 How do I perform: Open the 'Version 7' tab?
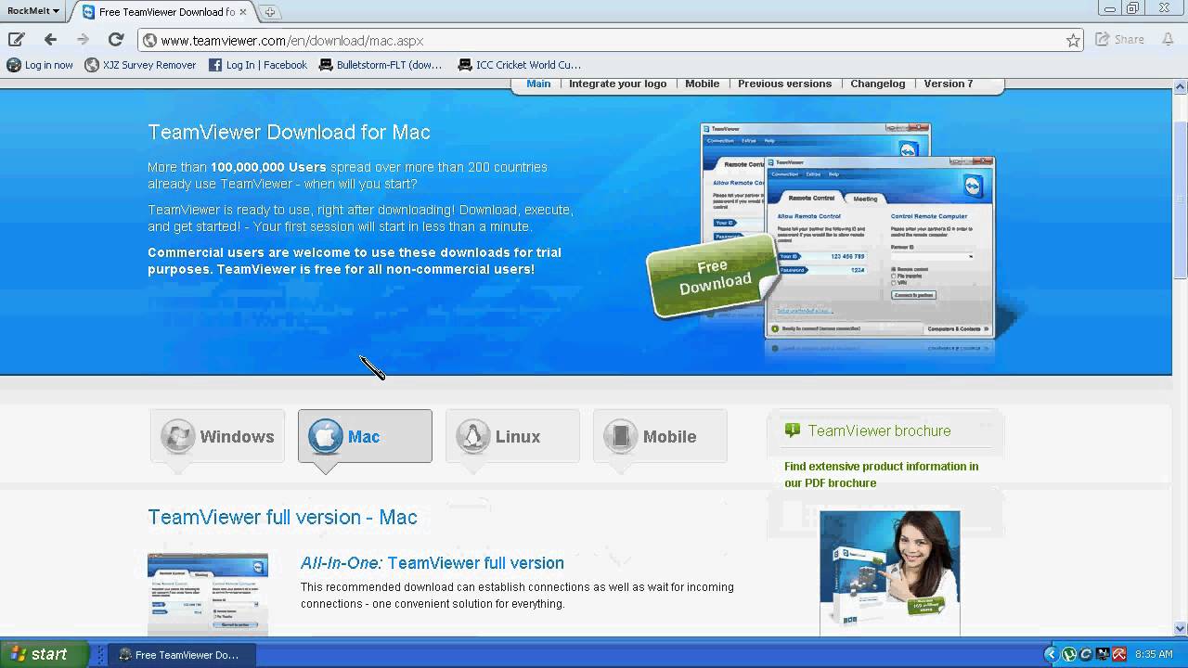pyautogui.click(x=949, y=83)
